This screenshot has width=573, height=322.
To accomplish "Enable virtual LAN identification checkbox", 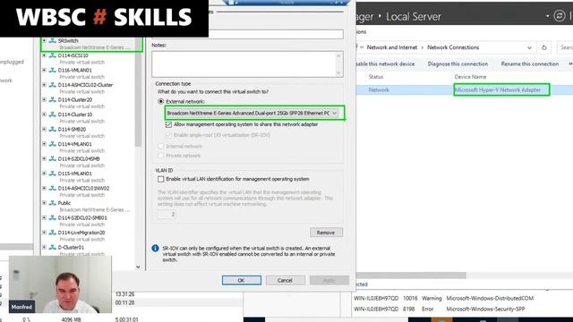I will tap(161, 179).
